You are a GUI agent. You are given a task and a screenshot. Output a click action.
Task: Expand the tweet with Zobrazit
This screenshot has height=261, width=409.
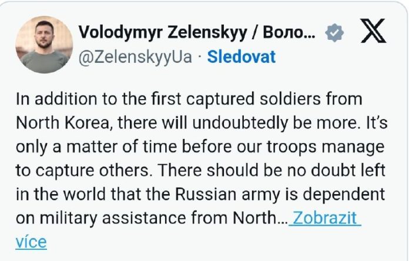click(326, 218)
